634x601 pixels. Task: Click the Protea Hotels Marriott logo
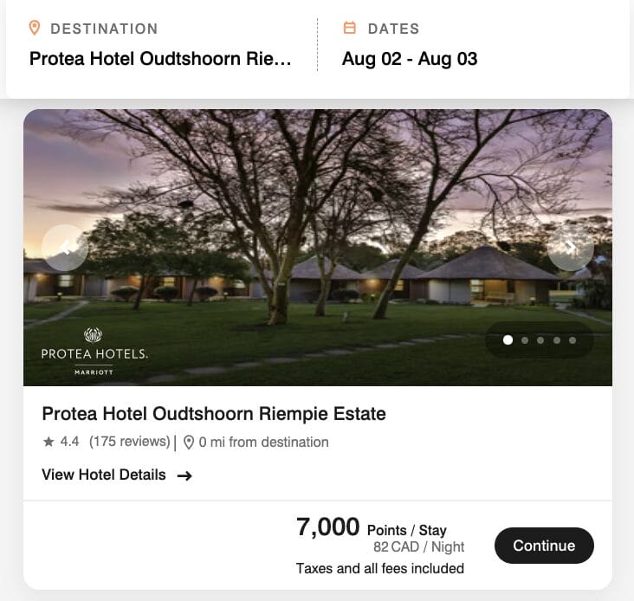click(94, 352)
